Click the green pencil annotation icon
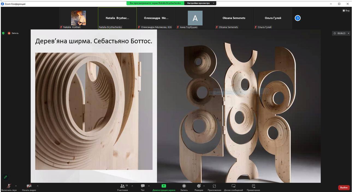 point(5,177)
